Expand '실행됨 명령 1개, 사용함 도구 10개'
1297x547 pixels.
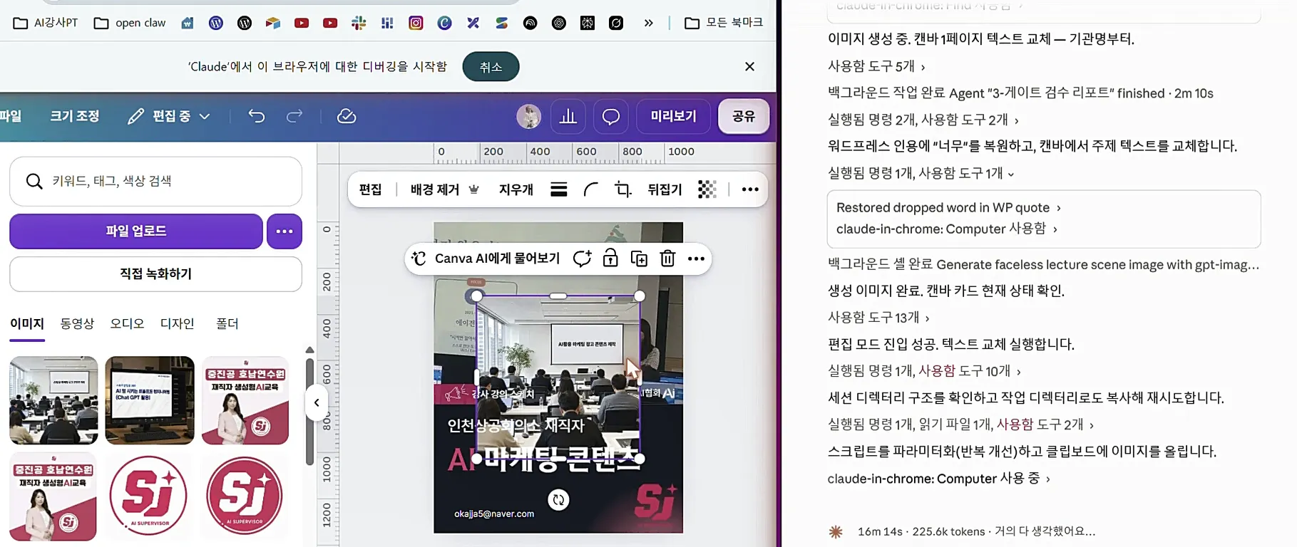(x=924, y=371)
